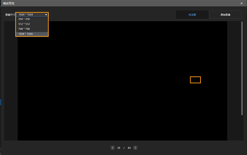The width and height of the screenshot is (247, 155).
Task: Go to the previous image with left arrow
Action: pos(113,148)
